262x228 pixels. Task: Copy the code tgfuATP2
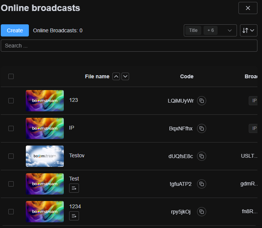[202, 184]
